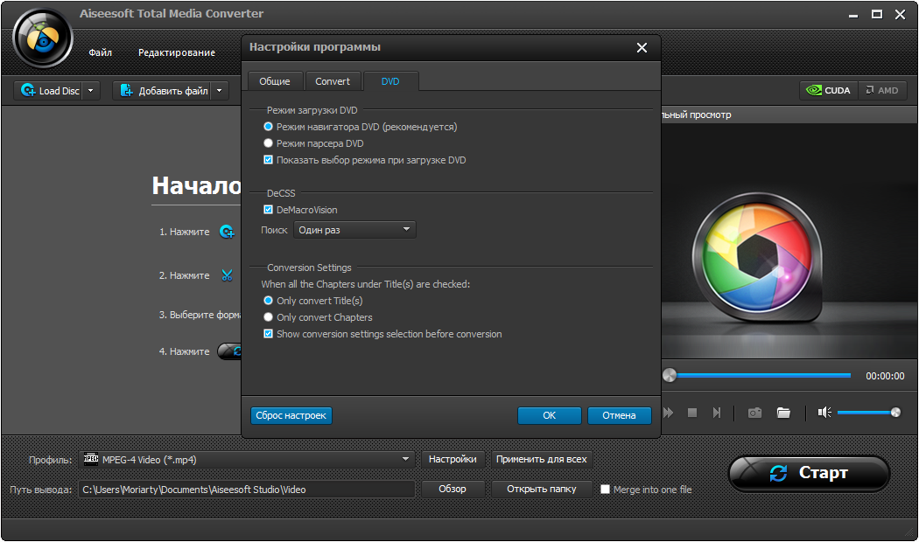This screenshot has height=542, width=919.
Task: Expand the Load Disc dropdown arrow
Action: (91, 90)
